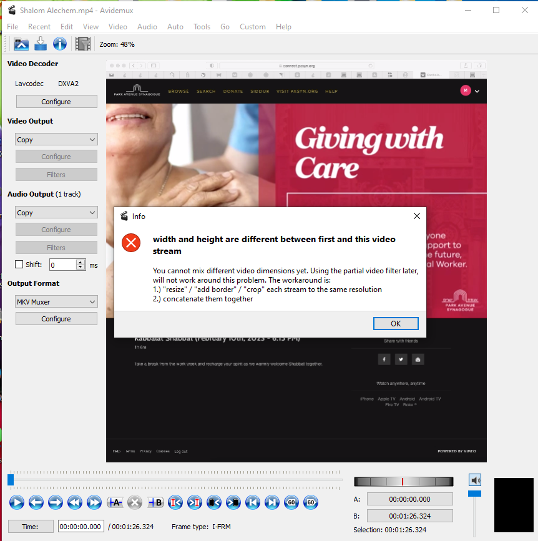Open the Video Output codec dropdown
This screenshot has height=541, width=538.
pyautogui.click(x=56, y=139)
